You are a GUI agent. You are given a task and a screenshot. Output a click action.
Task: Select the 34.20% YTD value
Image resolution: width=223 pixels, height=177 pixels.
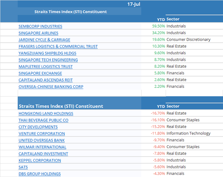(159, 33)
